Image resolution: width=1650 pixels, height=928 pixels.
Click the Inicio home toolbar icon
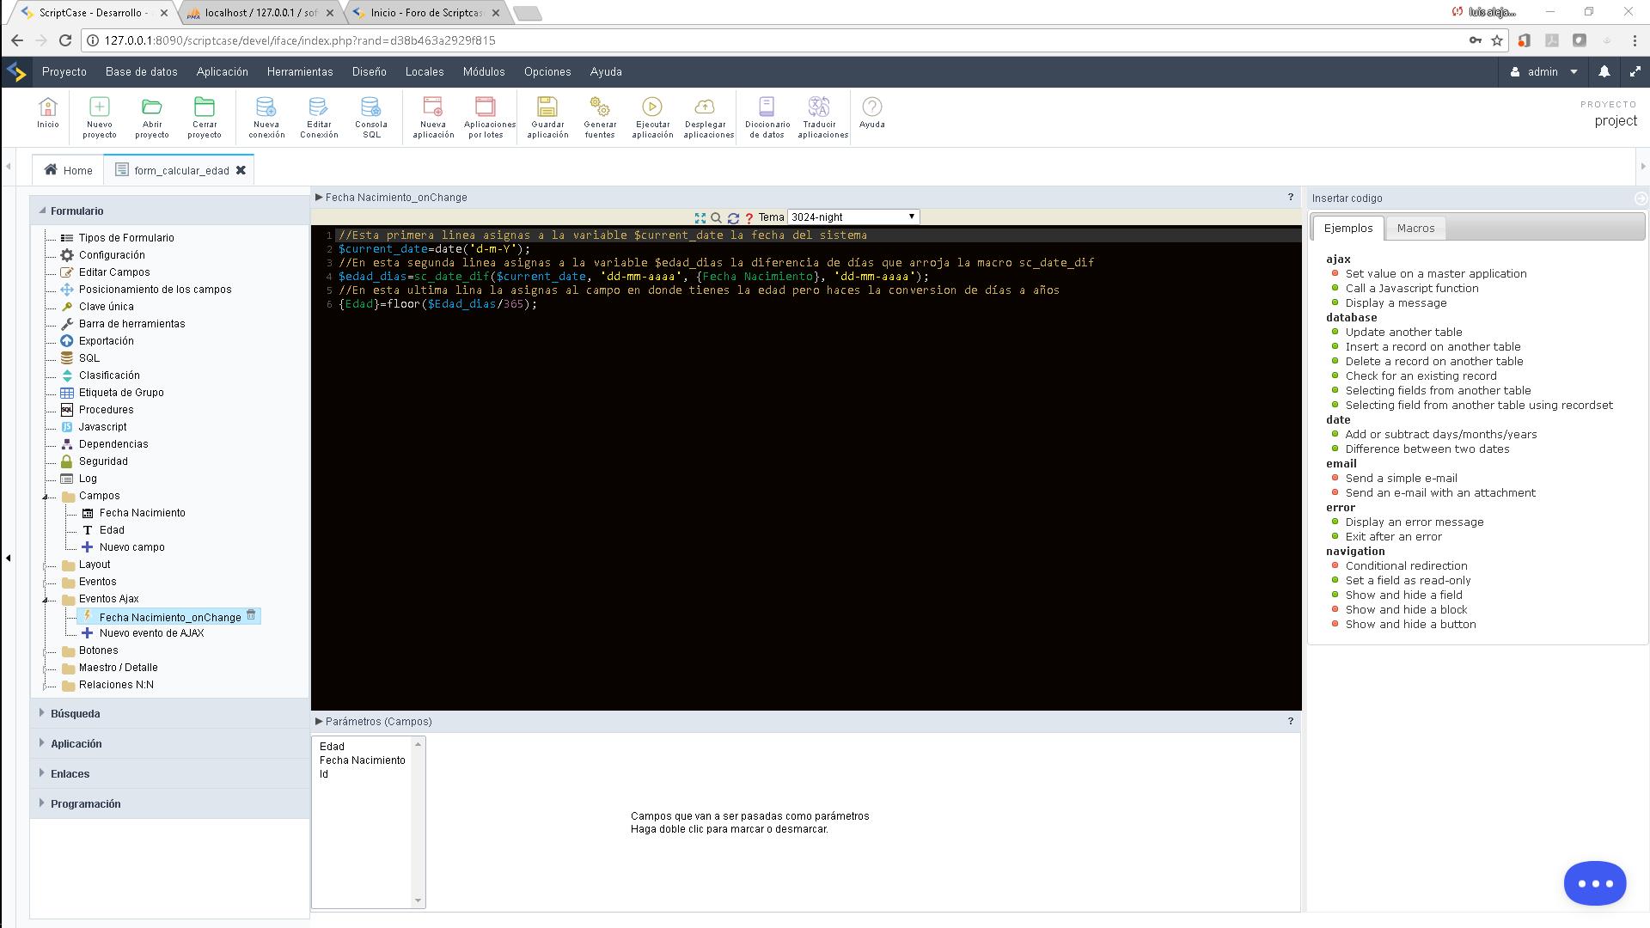click(x=47, y=113)
